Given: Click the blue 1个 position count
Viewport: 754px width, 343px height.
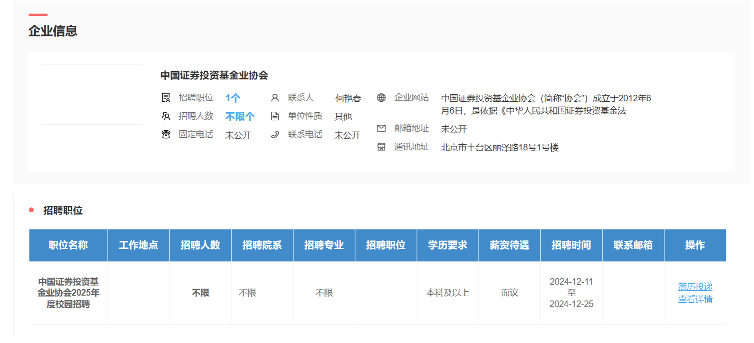Looking at the screenshot, I should [233, 98].
